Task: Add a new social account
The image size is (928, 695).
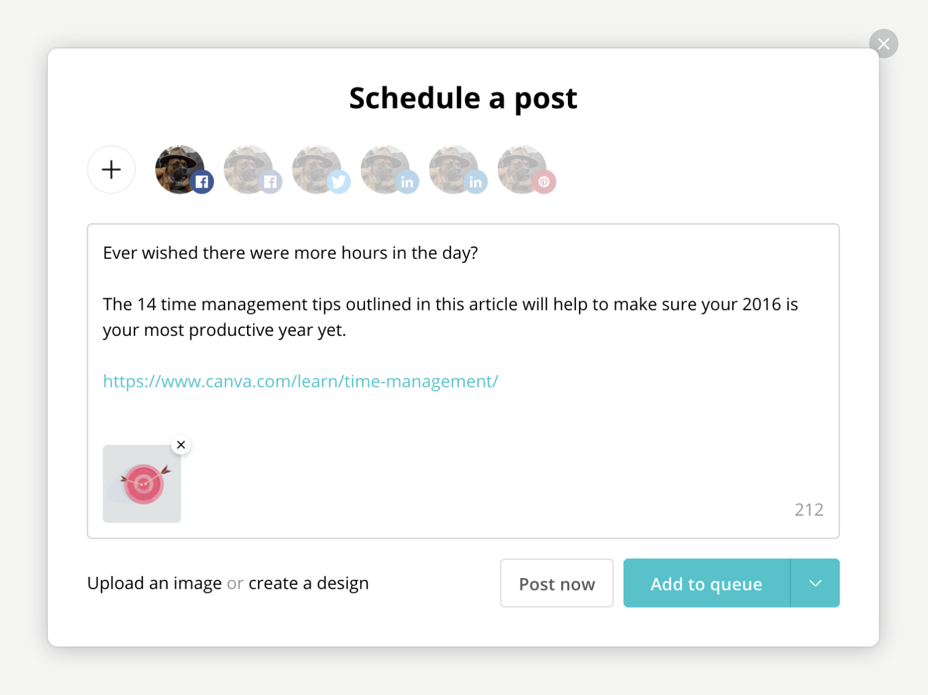Action: (111, 170)
